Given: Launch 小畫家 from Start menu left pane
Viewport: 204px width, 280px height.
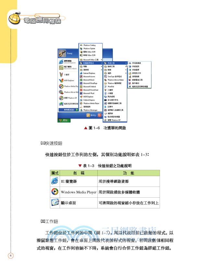Looking at the screenshot, I should [x=61, y=75].
